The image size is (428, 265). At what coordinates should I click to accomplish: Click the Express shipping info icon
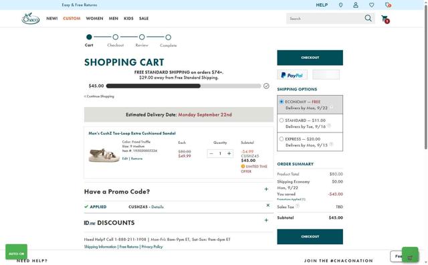[x=331, y=145]
